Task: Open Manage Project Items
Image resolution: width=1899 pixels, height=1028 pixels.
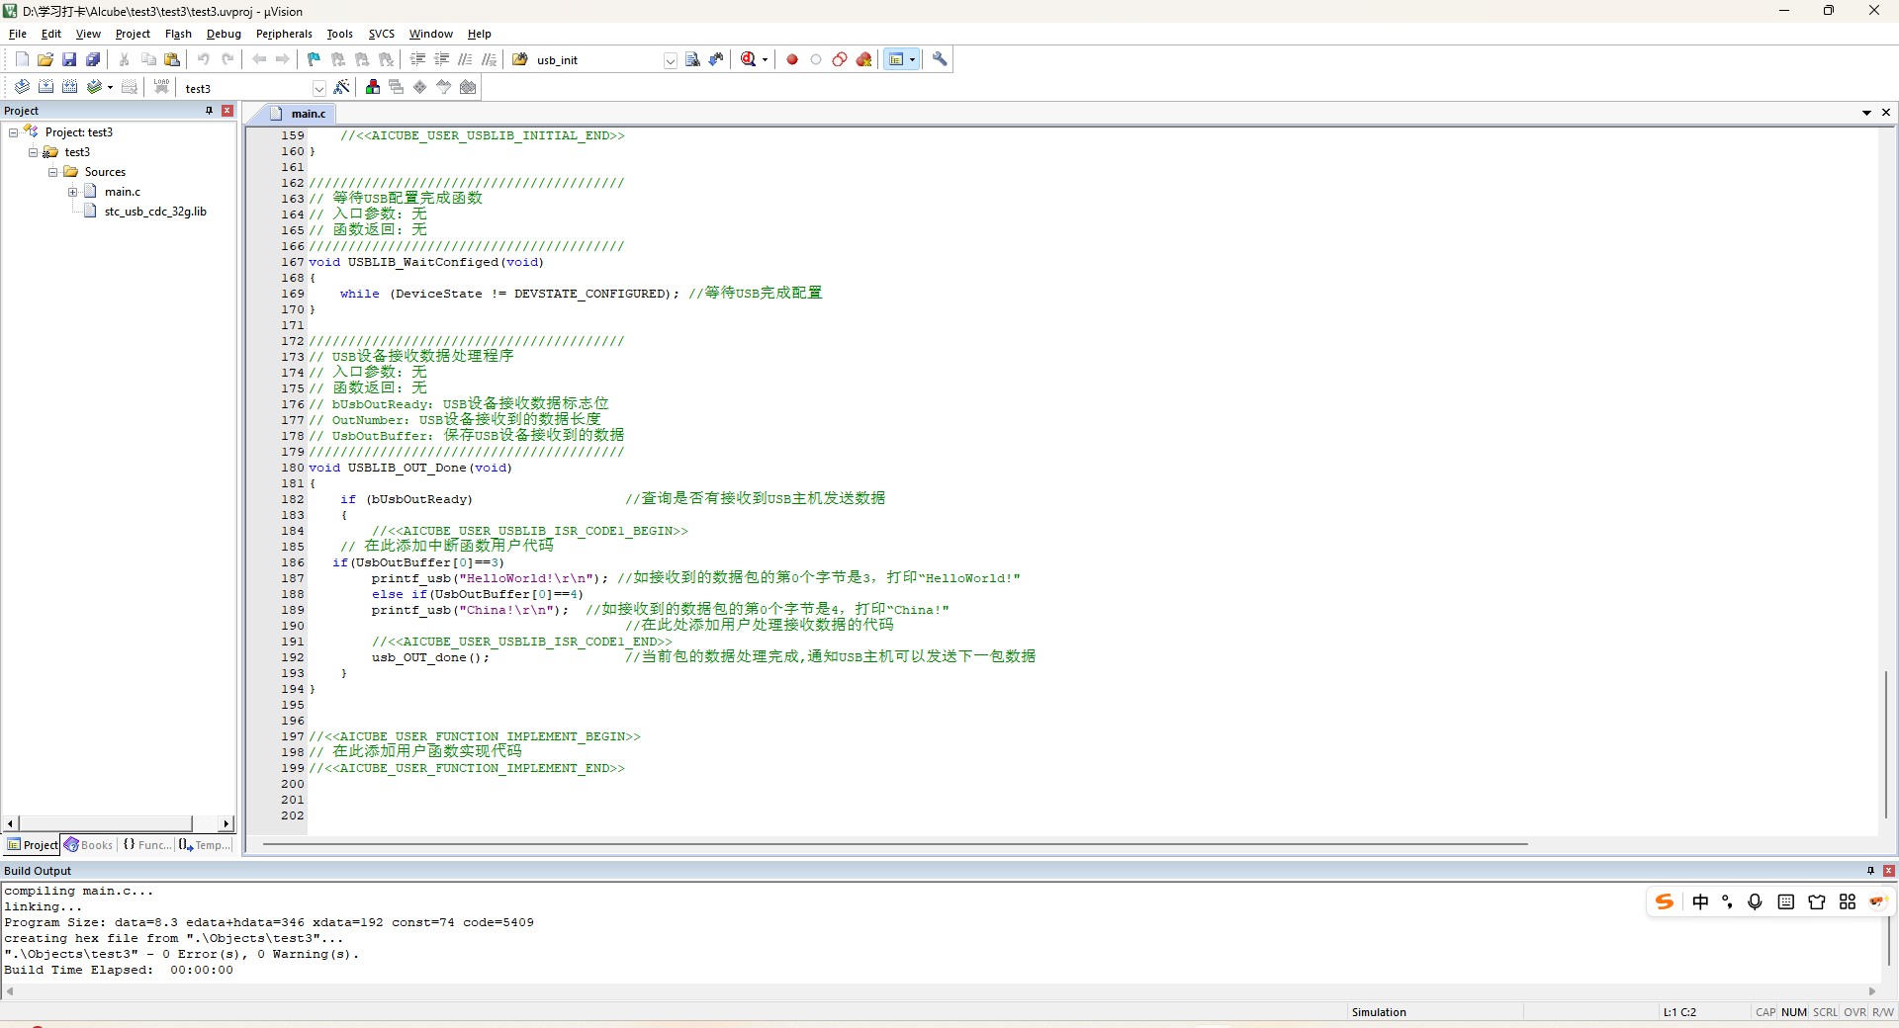Action: click(373, 87)
